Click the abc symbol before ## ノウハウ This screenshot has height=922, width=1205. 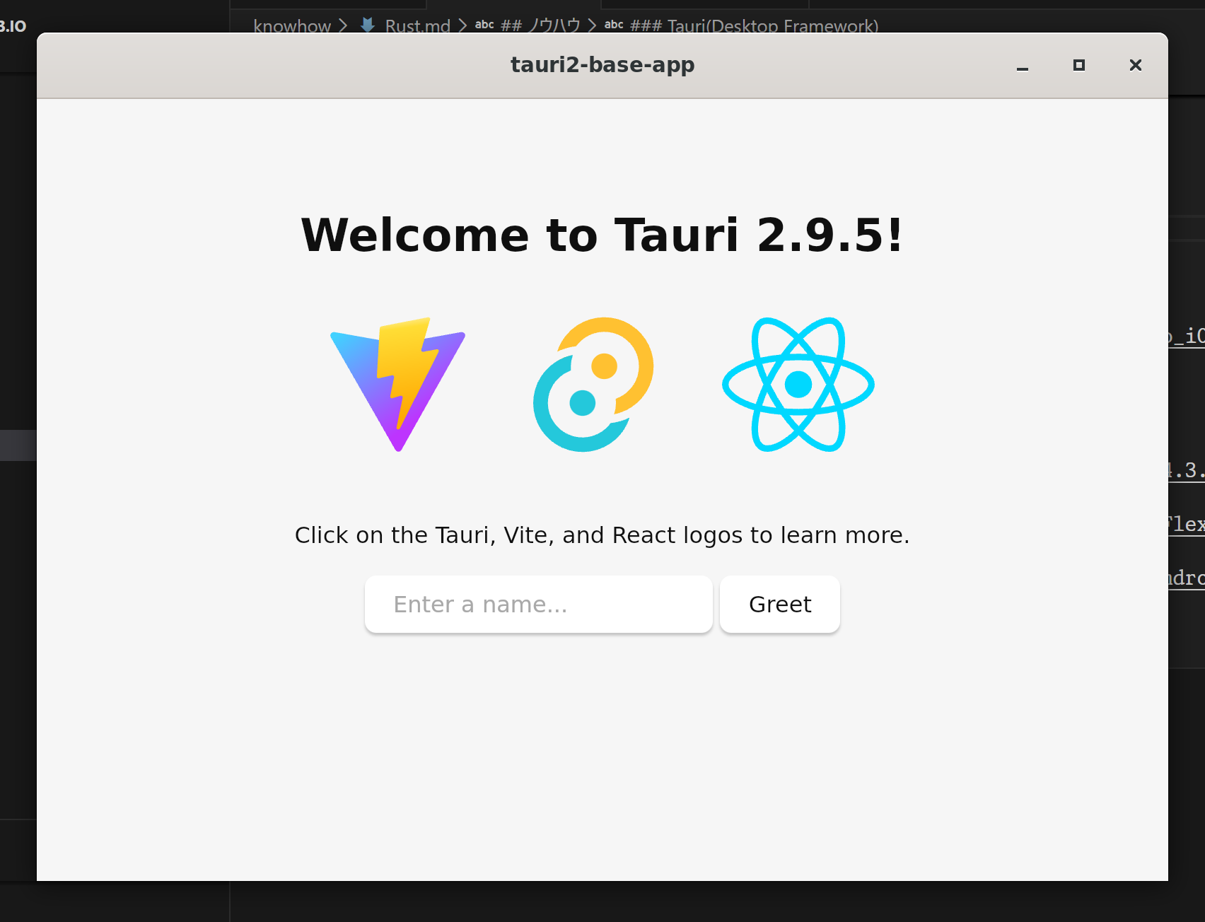484,24
